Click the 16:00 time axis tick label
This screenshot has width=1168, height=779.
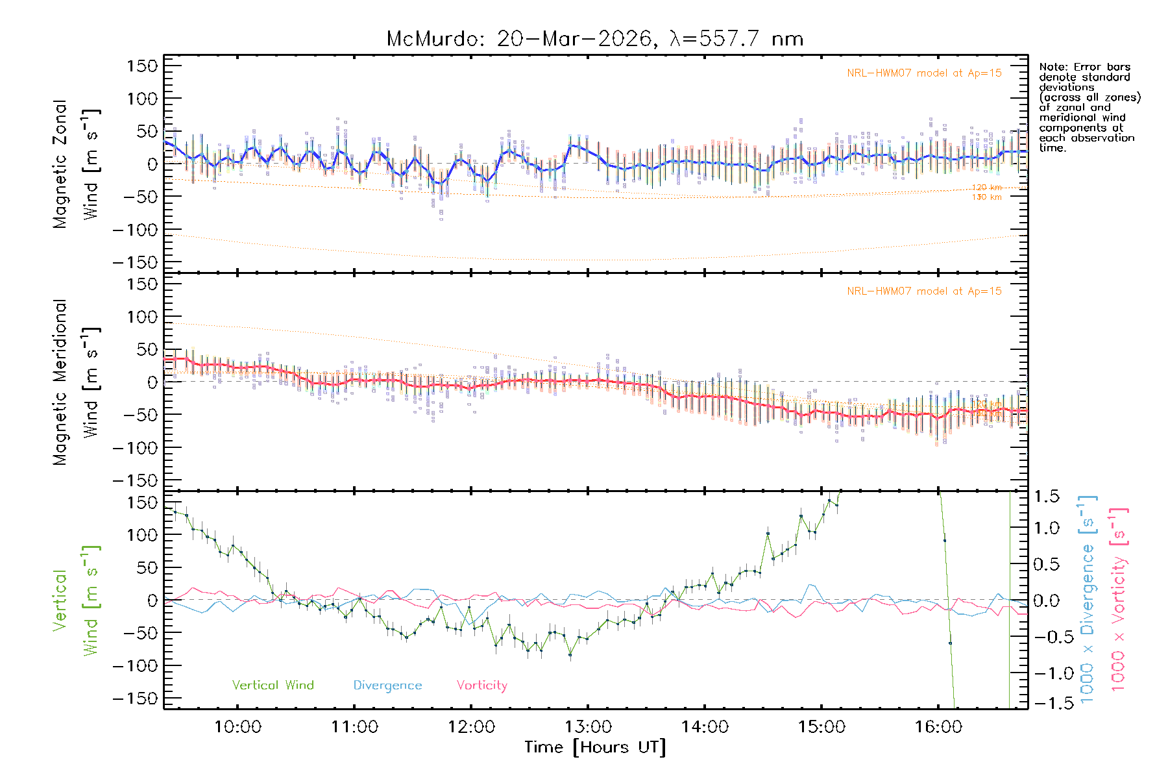pos(938,727)
